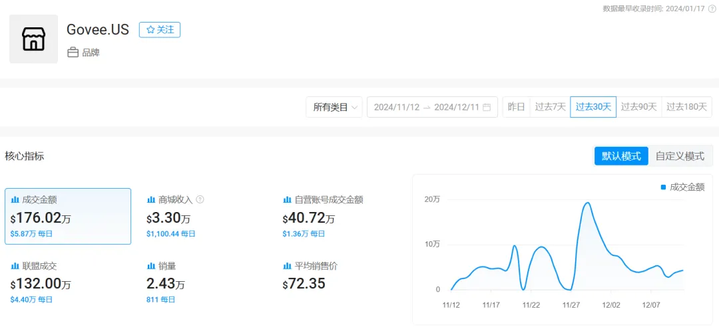Viewport: 719px width, 329px height.
Task: Click the $176.02万 value
Action: coord(41,217)
